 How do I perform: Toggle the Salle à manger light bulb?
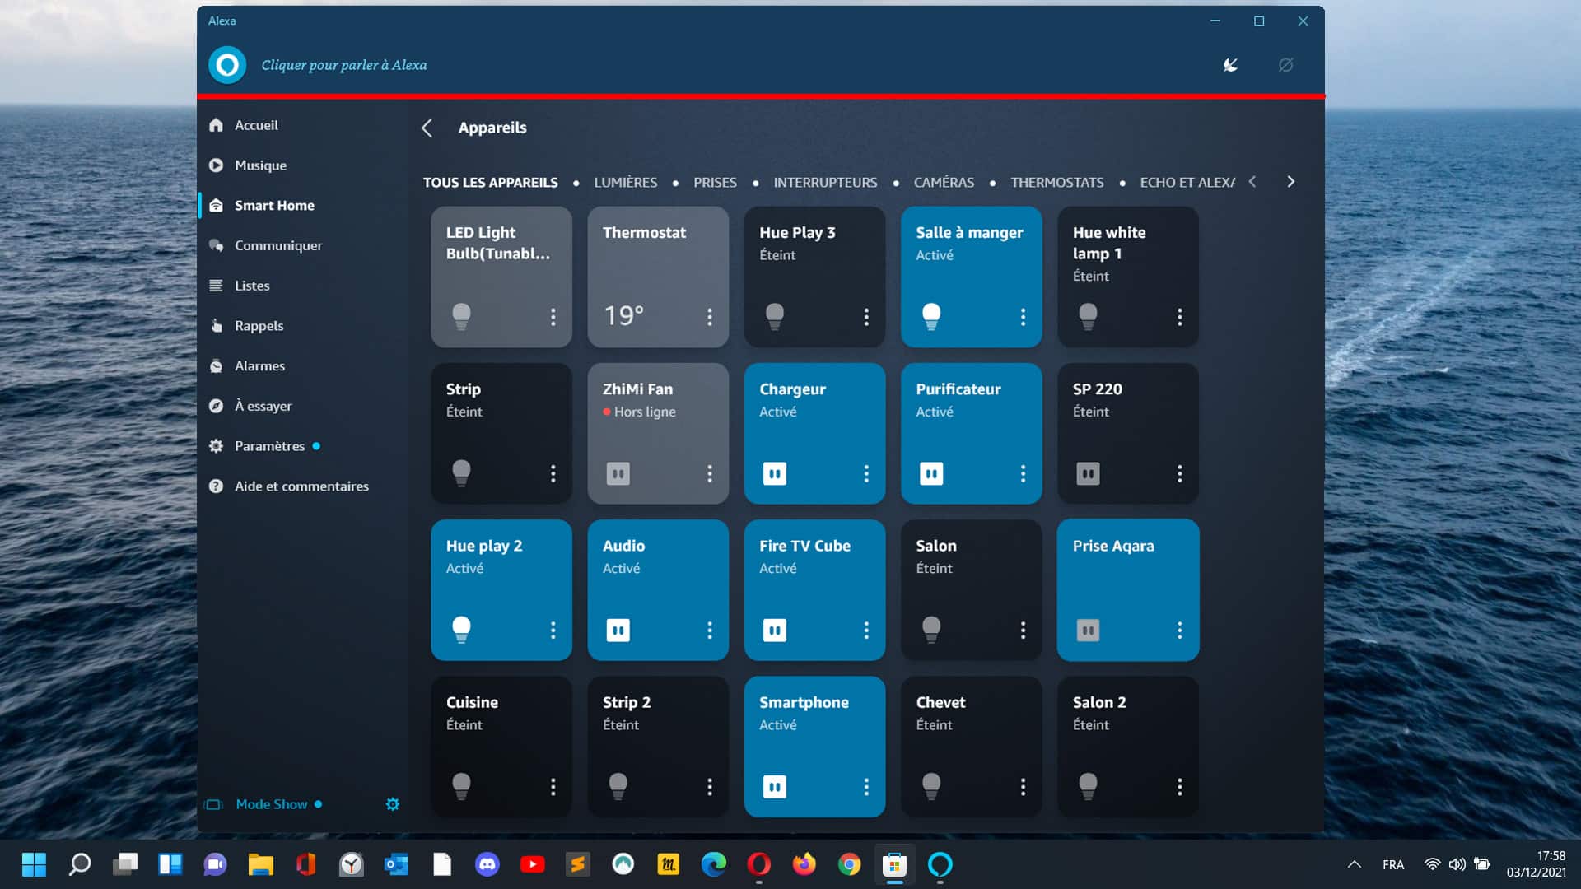931,315
